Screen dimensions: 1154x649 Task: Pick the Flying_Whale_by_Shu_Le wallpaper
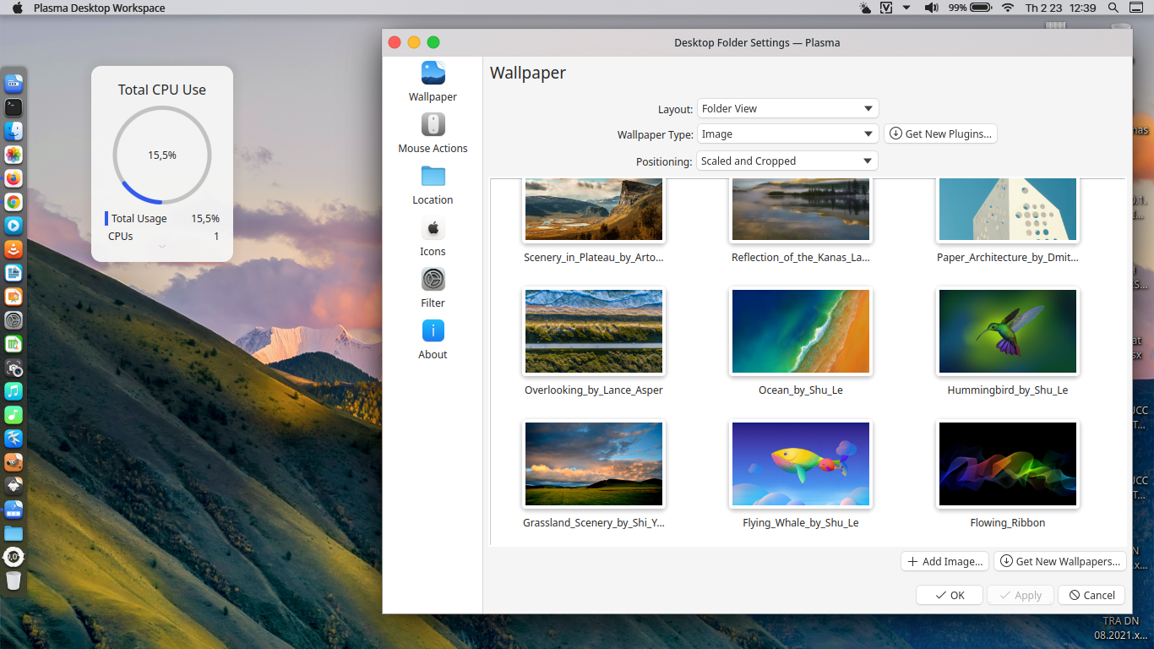coord(801,464)
